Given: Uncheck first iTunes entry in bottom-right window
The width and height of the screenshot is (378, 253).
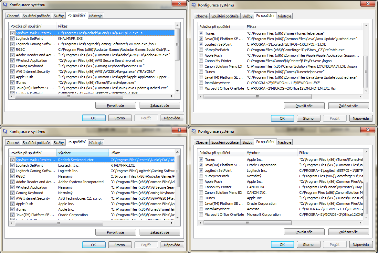Looking at the screenshot, I should (201, 159).
